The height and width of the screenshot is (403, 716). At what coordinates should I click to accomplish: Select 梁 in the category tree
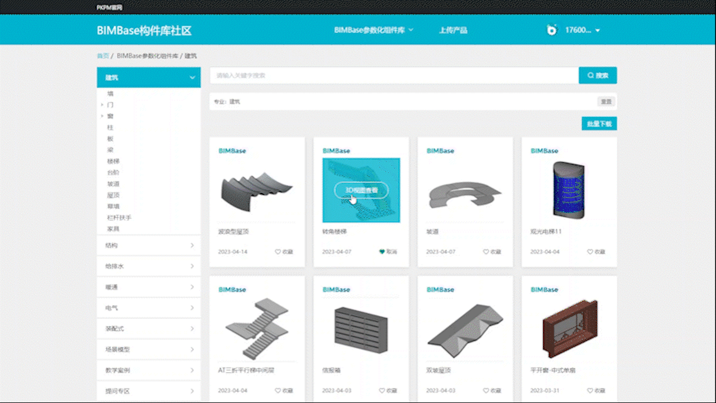coord(110,150)
